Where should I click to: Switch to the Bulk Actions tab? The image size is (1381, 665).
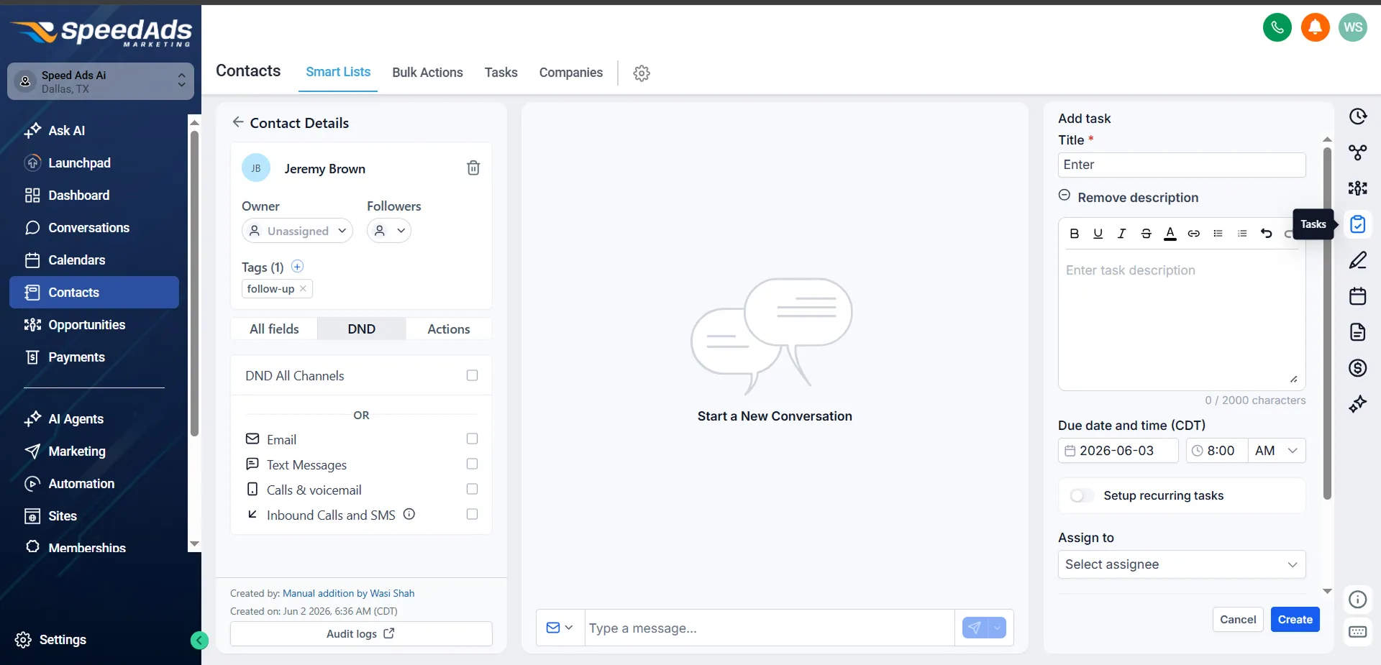click(427, 73)
